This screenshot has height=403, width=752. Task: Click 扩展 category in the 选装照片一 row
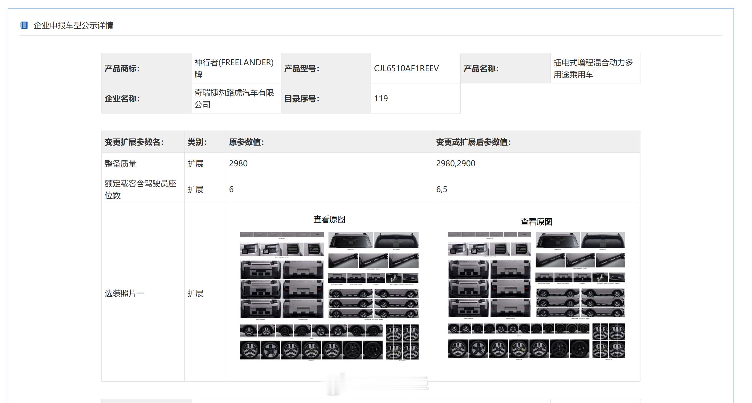(195, 293)
